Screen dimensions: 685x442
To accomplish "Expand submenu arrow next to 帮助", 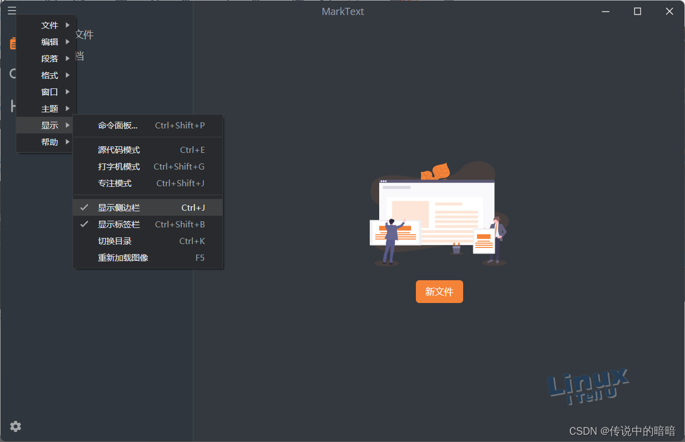I will click(x=67, y=142).
